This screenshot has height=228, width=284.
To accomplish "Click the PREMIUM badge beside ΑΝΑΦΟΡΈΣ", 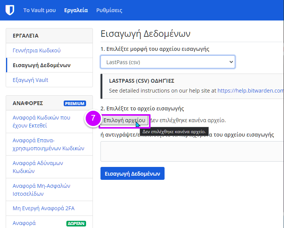I will [x=75, y=103].
